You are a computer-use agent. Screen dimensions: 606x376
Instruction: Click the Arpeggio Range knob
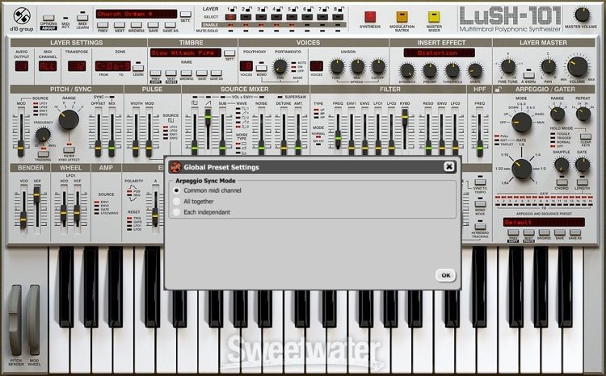click(x=558, y=115)
